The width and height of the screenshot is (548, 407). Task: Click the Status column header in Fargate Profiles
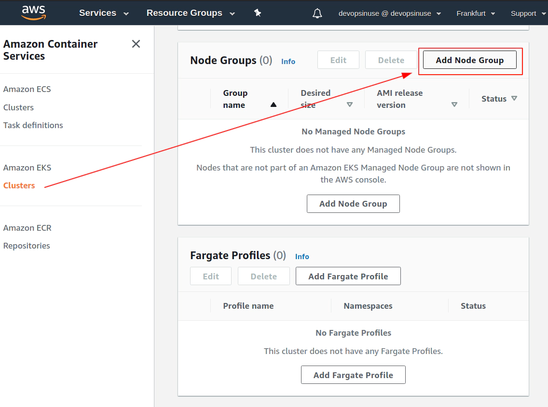tap(473, 306)
